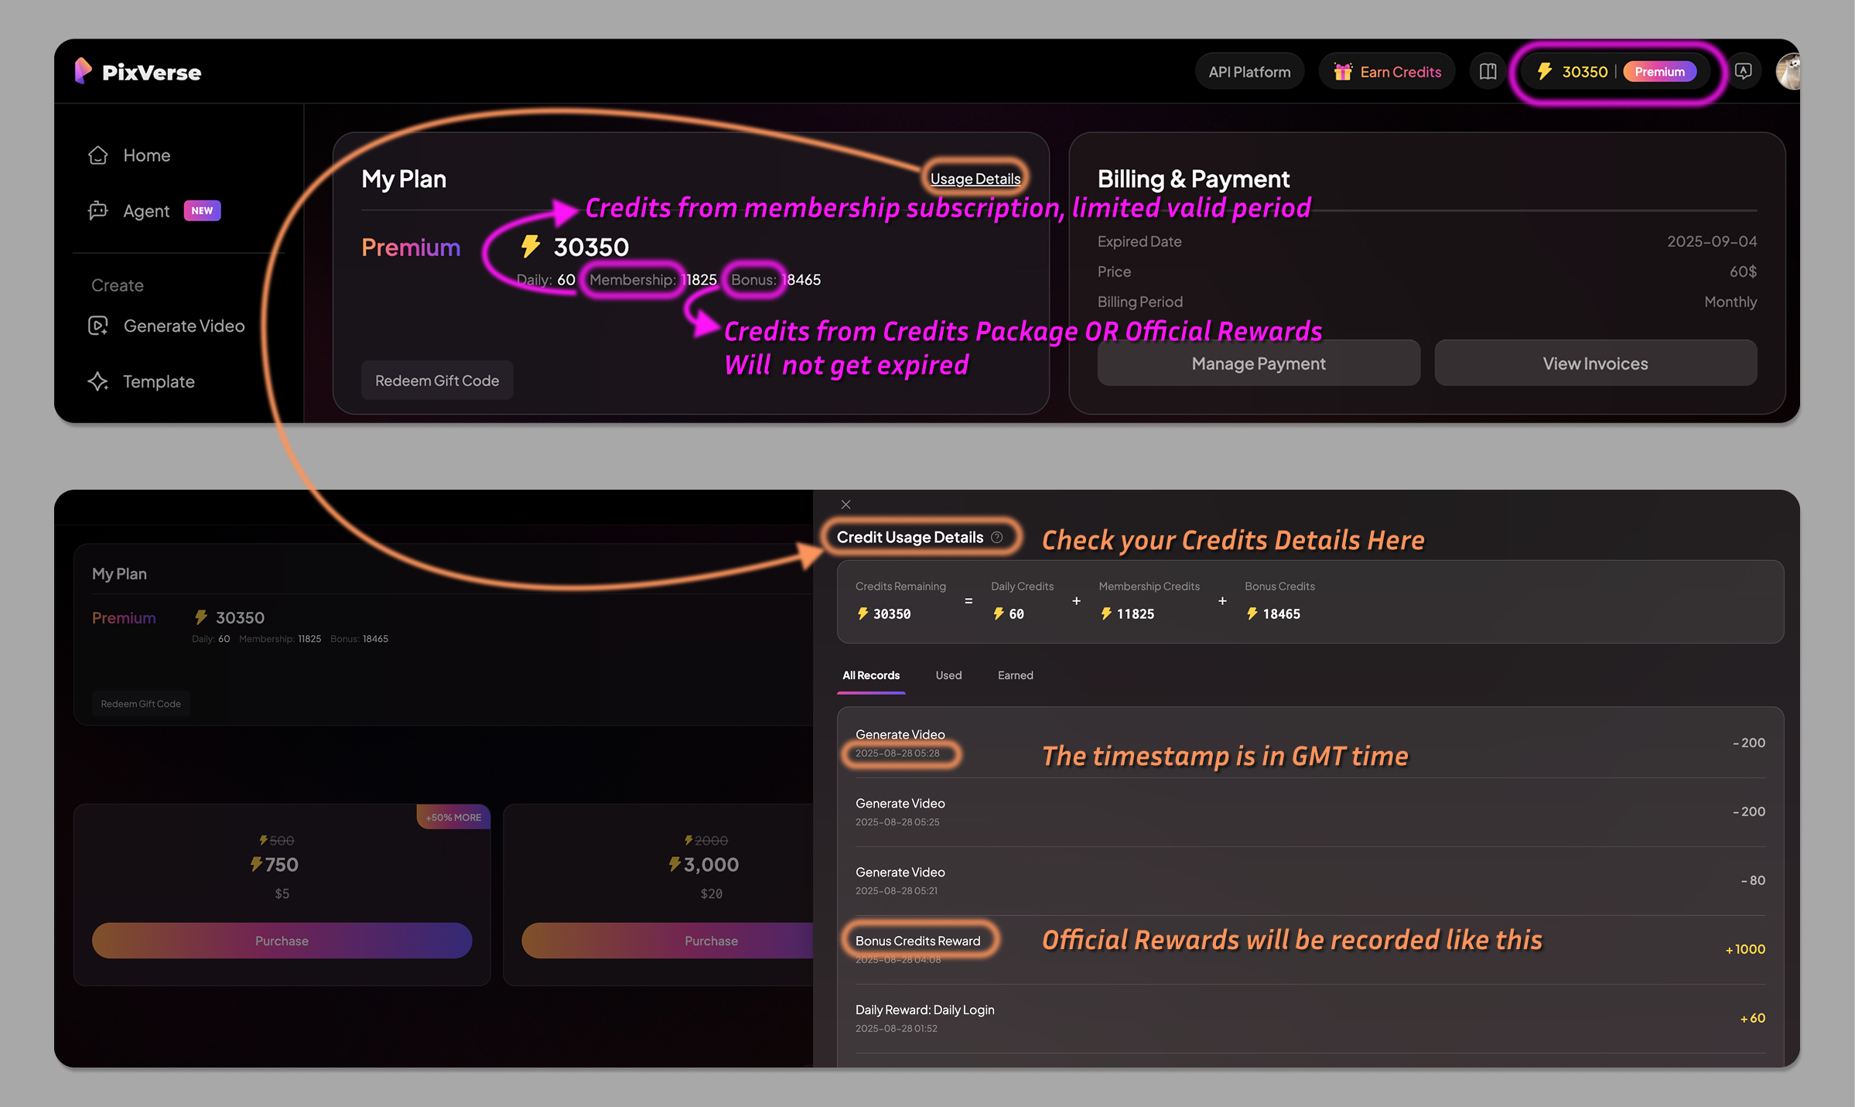Click View Invoices button
The height and width of the screenshot is (1107, 1855).
point(1595,363)
